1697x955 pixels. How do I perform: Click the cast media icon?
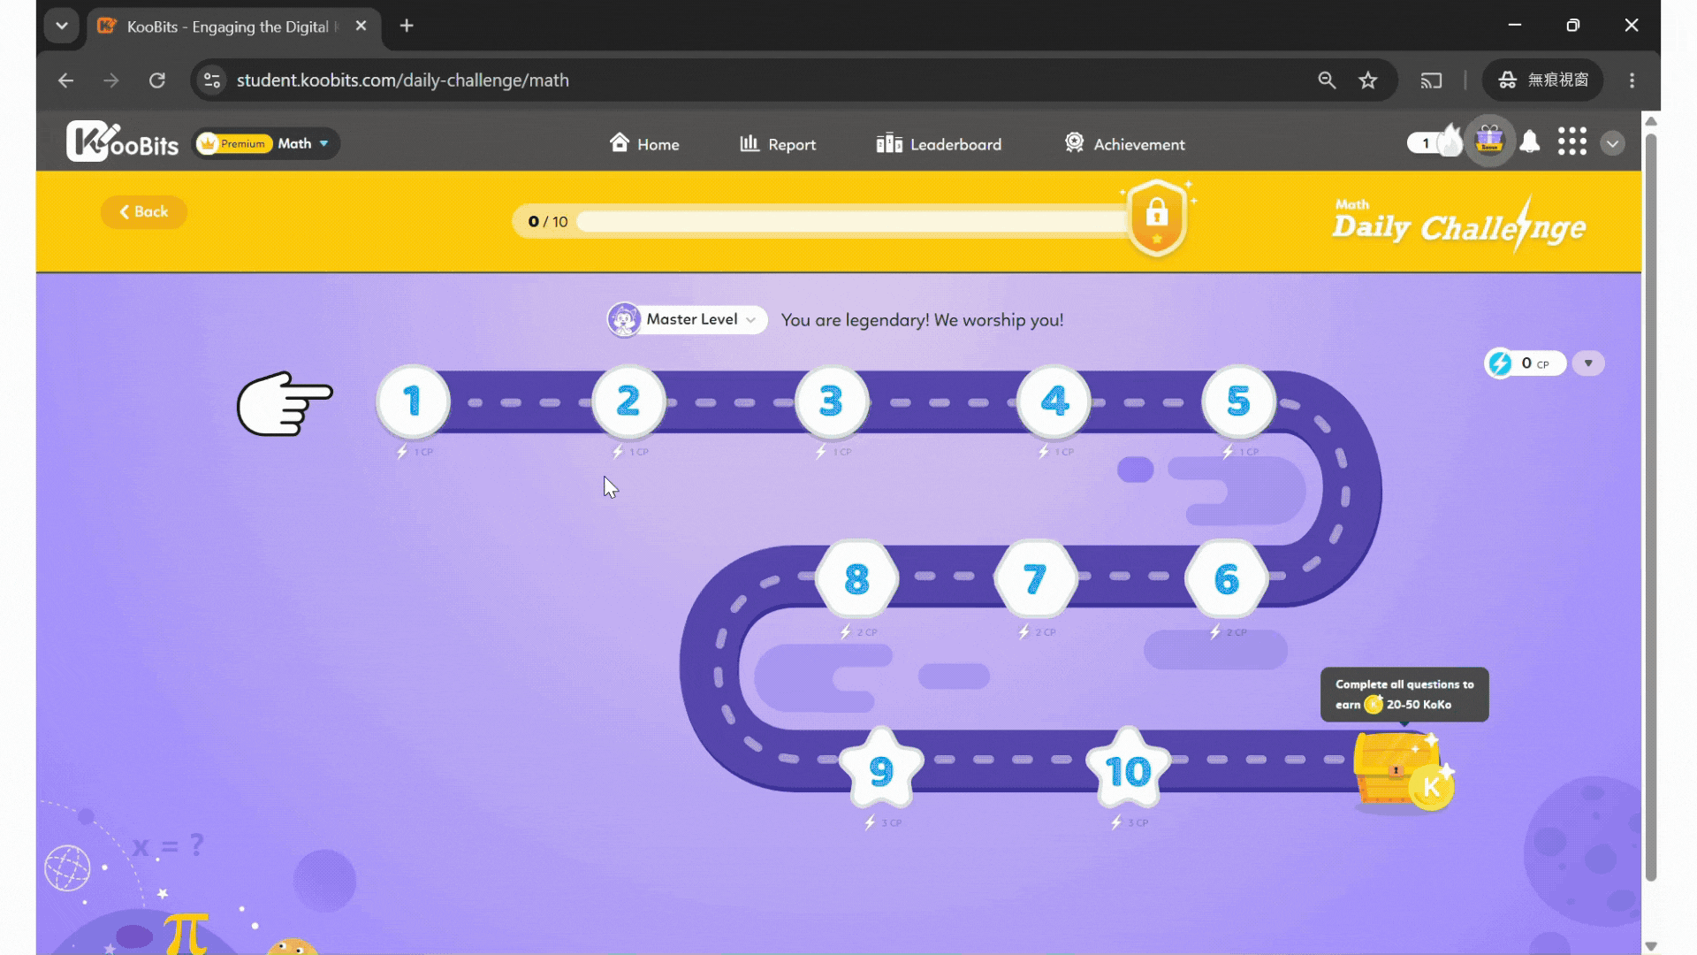click(1431, 80)
